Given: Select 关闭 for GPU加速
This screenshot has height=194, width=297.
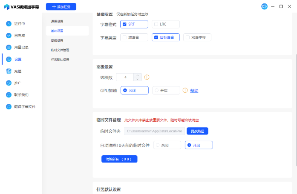Looking at the screenshot, I should 135,90.
